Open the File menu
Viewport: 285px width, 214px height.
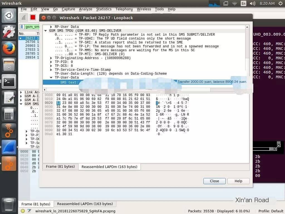pos(24,9)
